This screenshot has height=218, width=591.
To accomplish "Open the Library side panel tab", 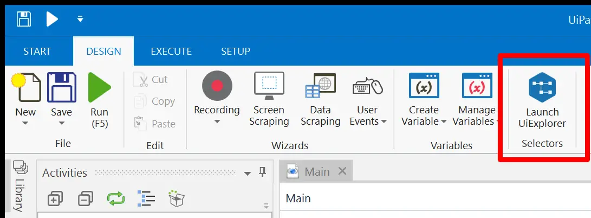I will click(x=19, y=185).
